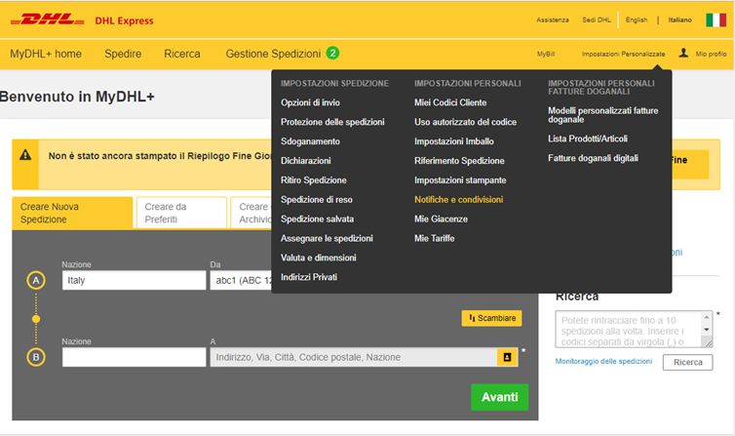Click the warning triangle icon
This screenshot has height=436, width=735.
click(25, 155)
